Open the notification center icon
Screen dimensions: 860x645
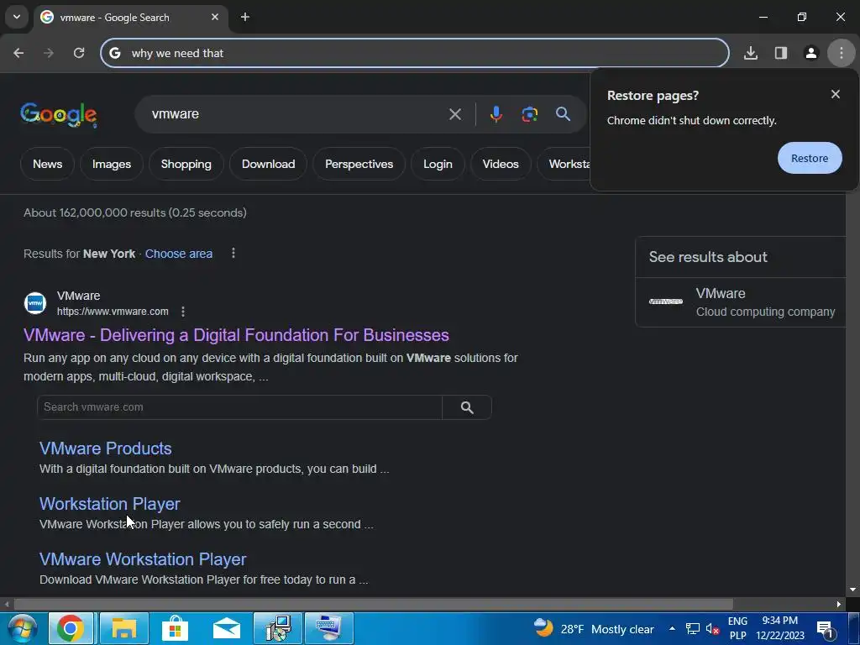[825, 628]
